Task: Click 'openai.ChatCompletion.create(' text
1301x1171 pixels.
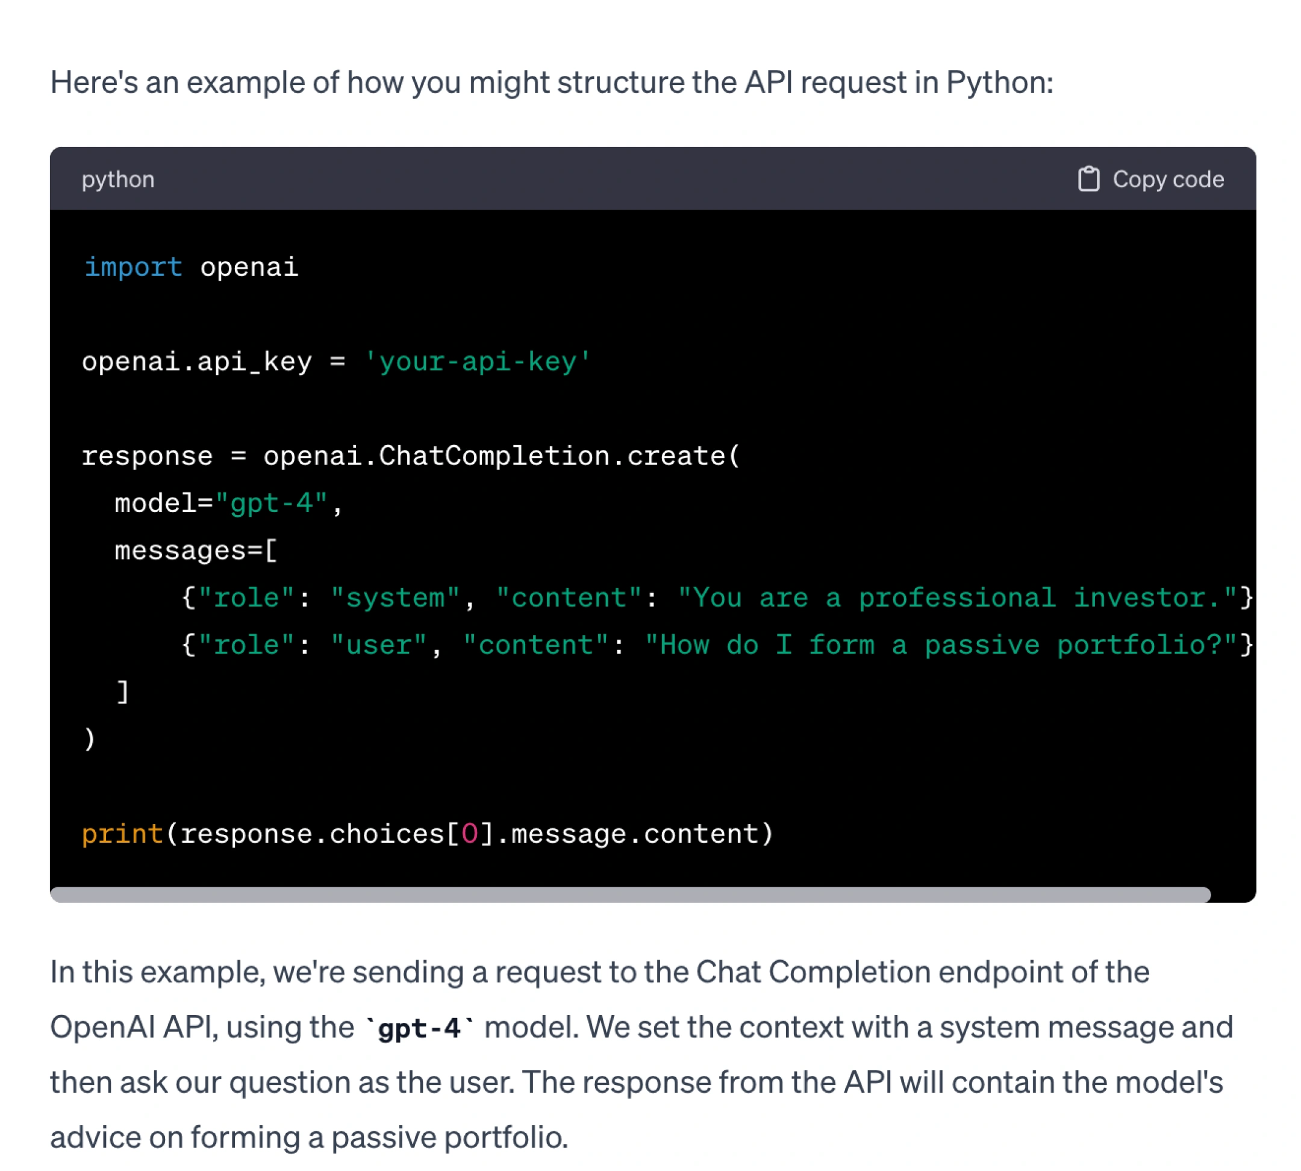Action: click(x=502, y=456)
